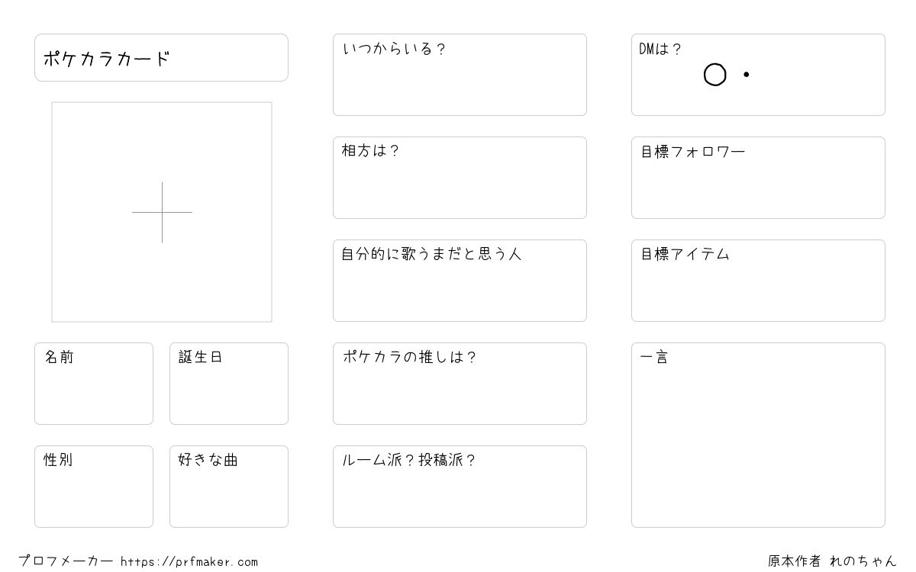Click the ポケカラカード title box
This screenshot has height=572, width=916.
(x=161, y=57)
